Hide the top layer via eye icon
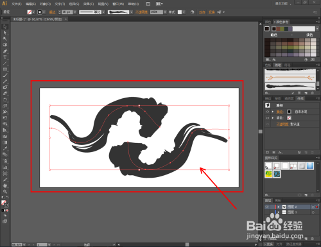Screen dimensions: 321x247 pyautogui.click(x=267, y=207)
